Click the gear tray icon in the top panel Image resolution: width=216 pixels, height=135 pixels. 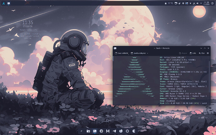point(183,3)
